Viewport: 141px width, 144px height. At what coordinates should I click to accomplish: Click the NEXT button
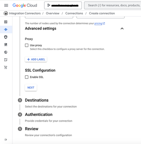(x=31, y=87)
